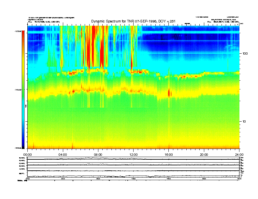The image size is (258, 199).
Task: Click the 04:00 label under the spectrogram
Action: click(63, 155)
